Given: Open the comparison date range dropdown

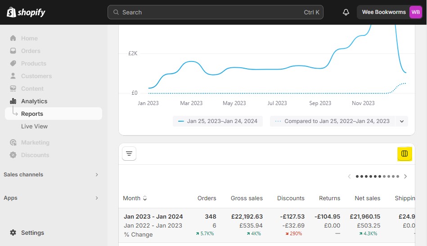Looking at the screenshot, I should point(402,121).
